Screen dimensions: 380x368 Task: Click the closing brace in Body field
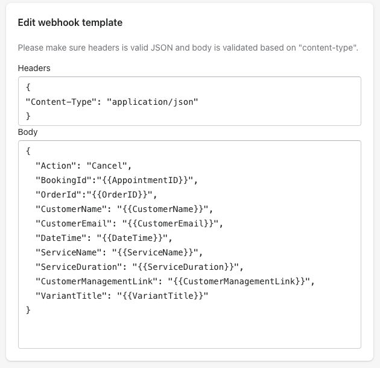[28, 310]
